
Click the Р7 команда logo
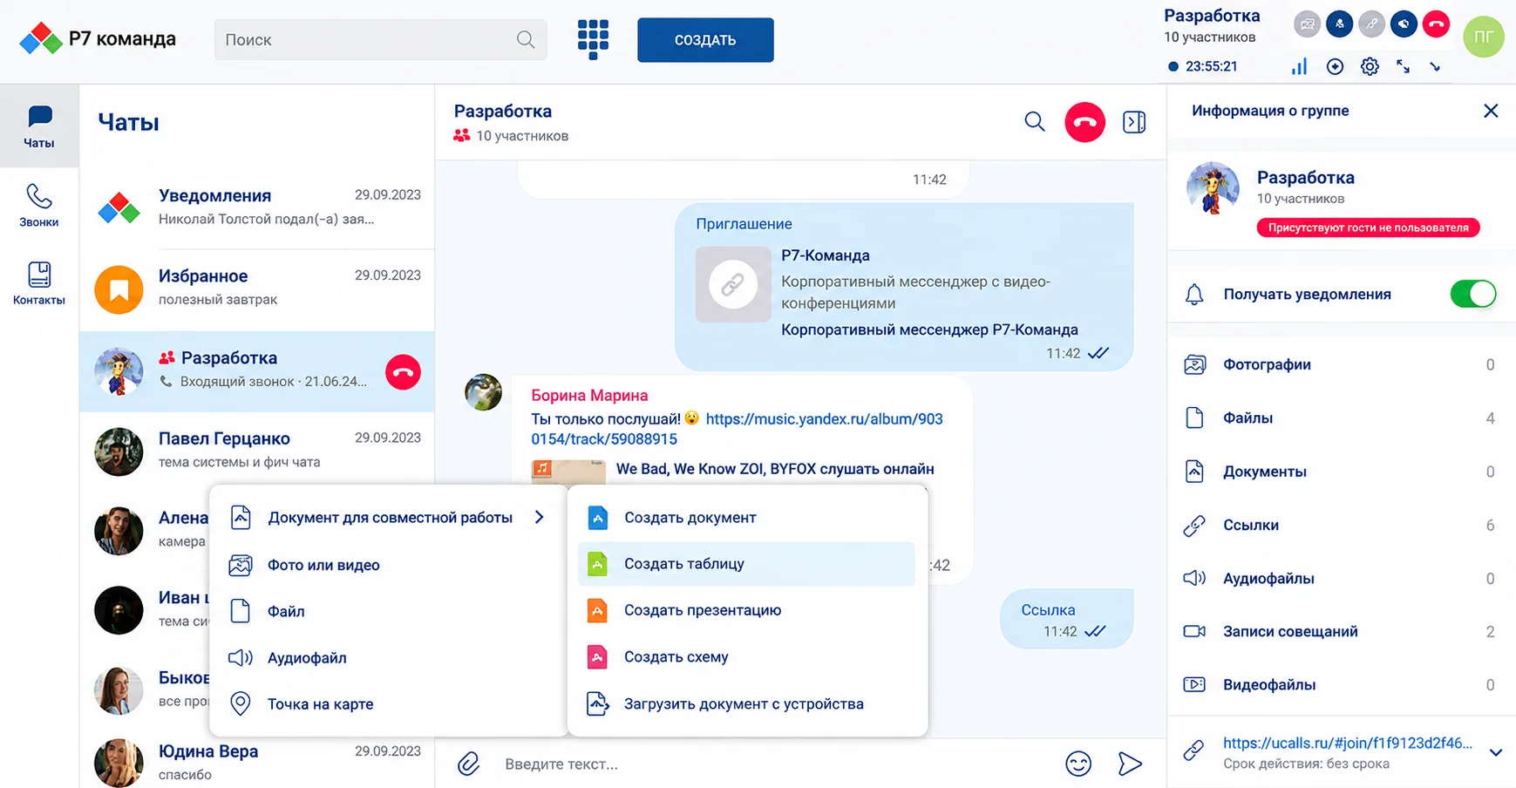pyautogui.click(x=97, y=39)
